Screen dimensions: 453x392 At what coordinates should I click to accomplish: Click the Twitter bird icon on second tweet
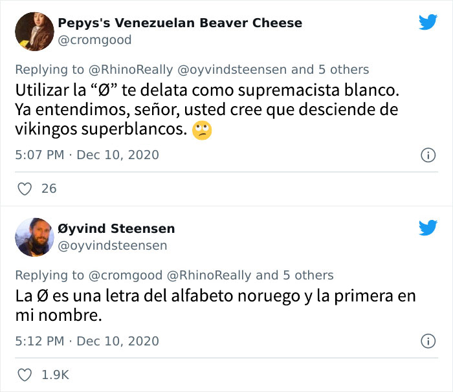coord(428,227)
